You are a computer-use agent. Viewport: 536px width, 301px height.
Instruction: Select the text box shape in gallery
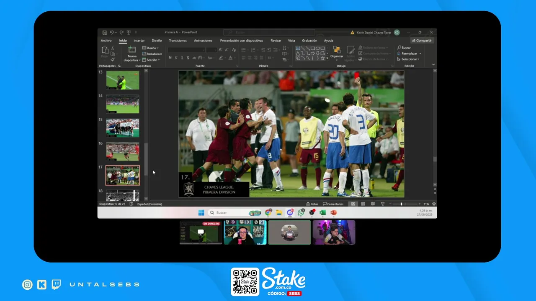298,48
